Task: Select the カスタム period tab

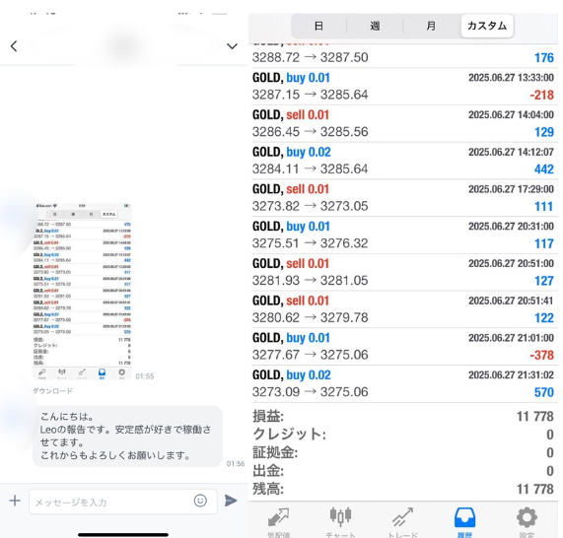Action: (x=487, y=26)
